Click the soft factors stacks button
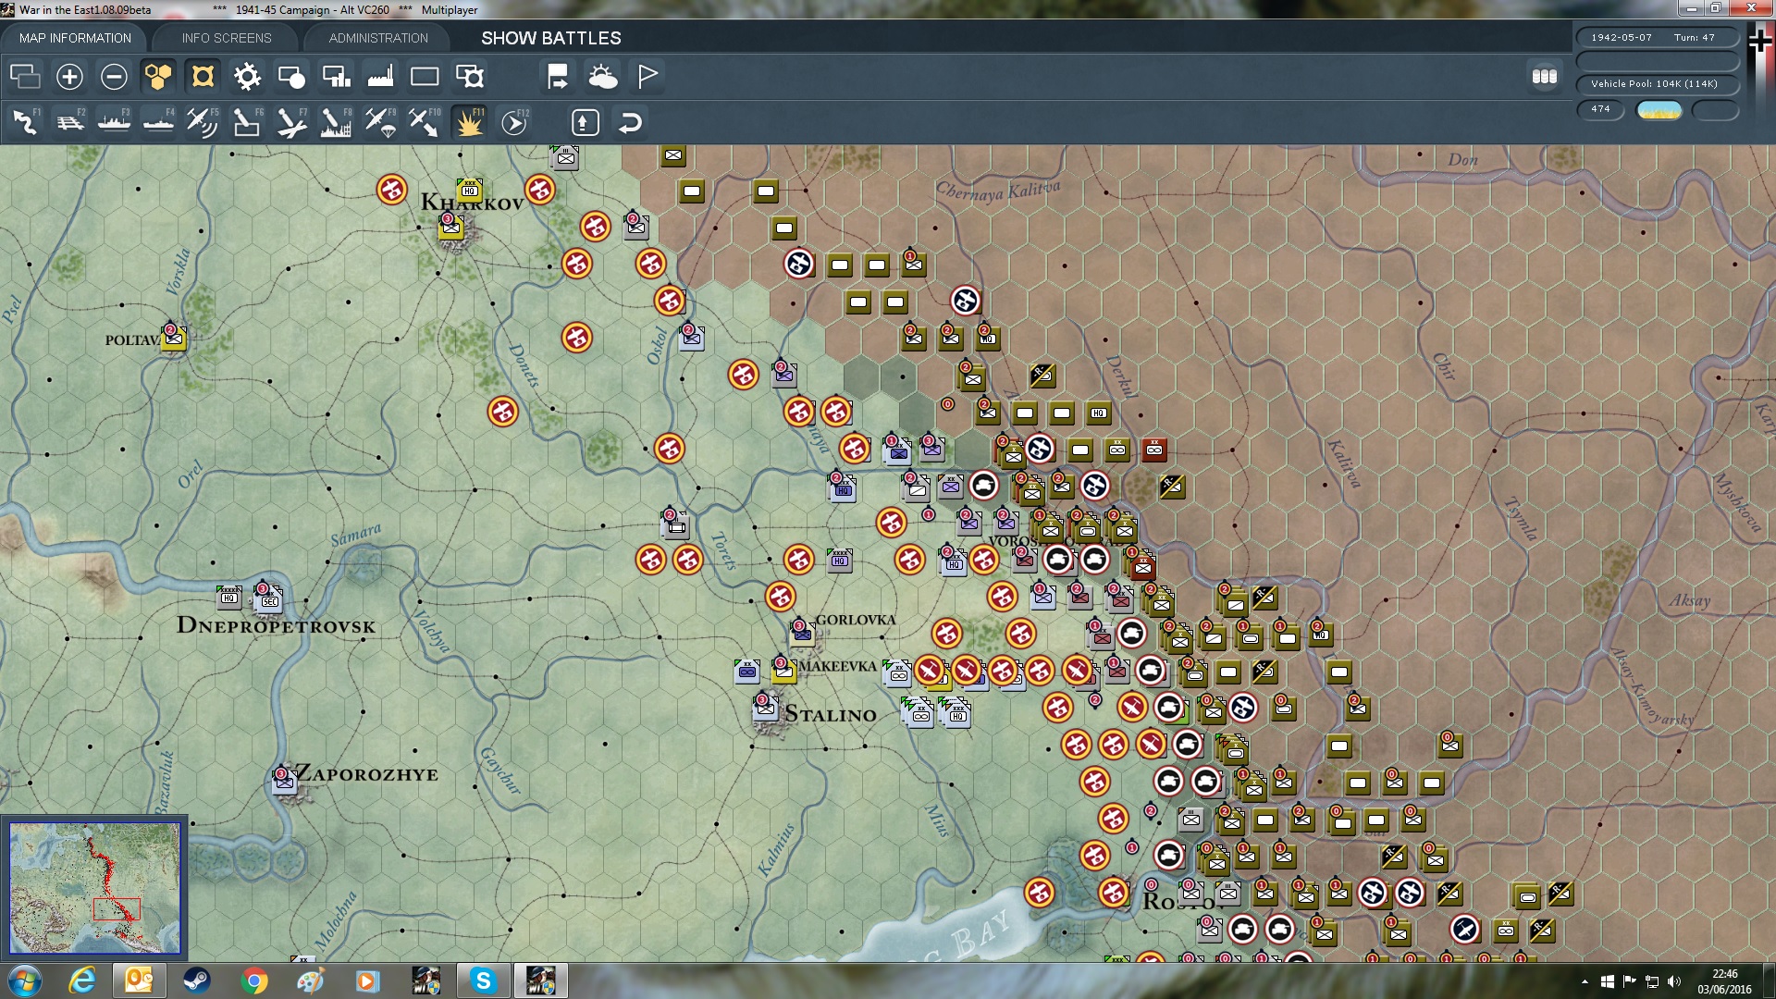 click(x=1545, y=77)
